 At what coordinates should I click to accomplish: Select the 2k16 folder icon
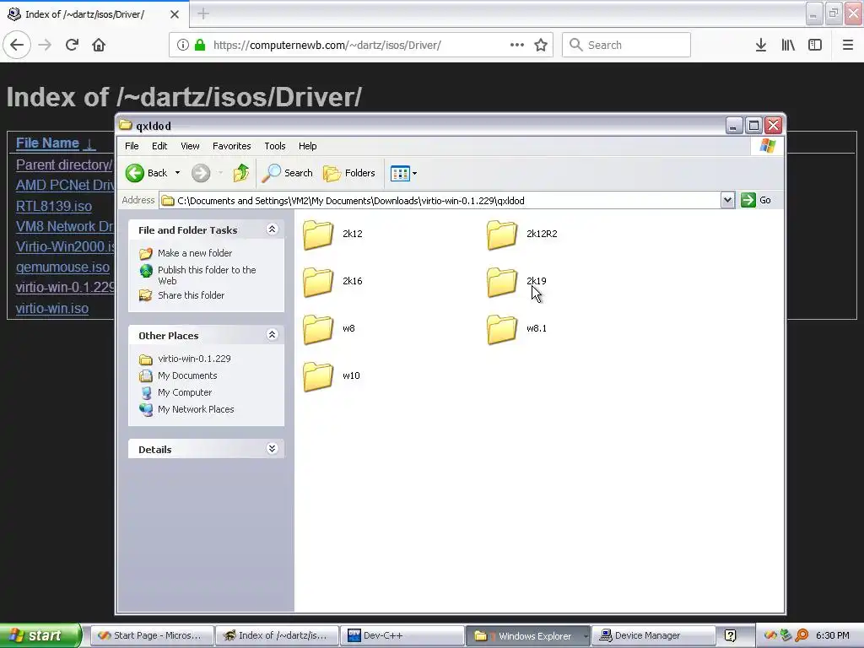click(318, 282)
